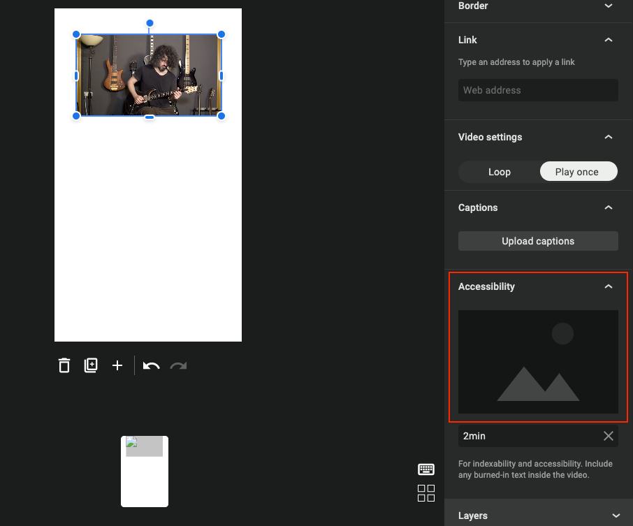Collapse the Link section

click(x=609, y=40)
